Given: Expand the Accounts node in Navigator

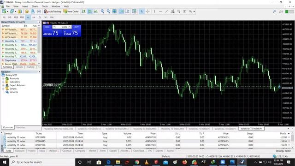Looking at the screenshot, I should click(3, 78).
